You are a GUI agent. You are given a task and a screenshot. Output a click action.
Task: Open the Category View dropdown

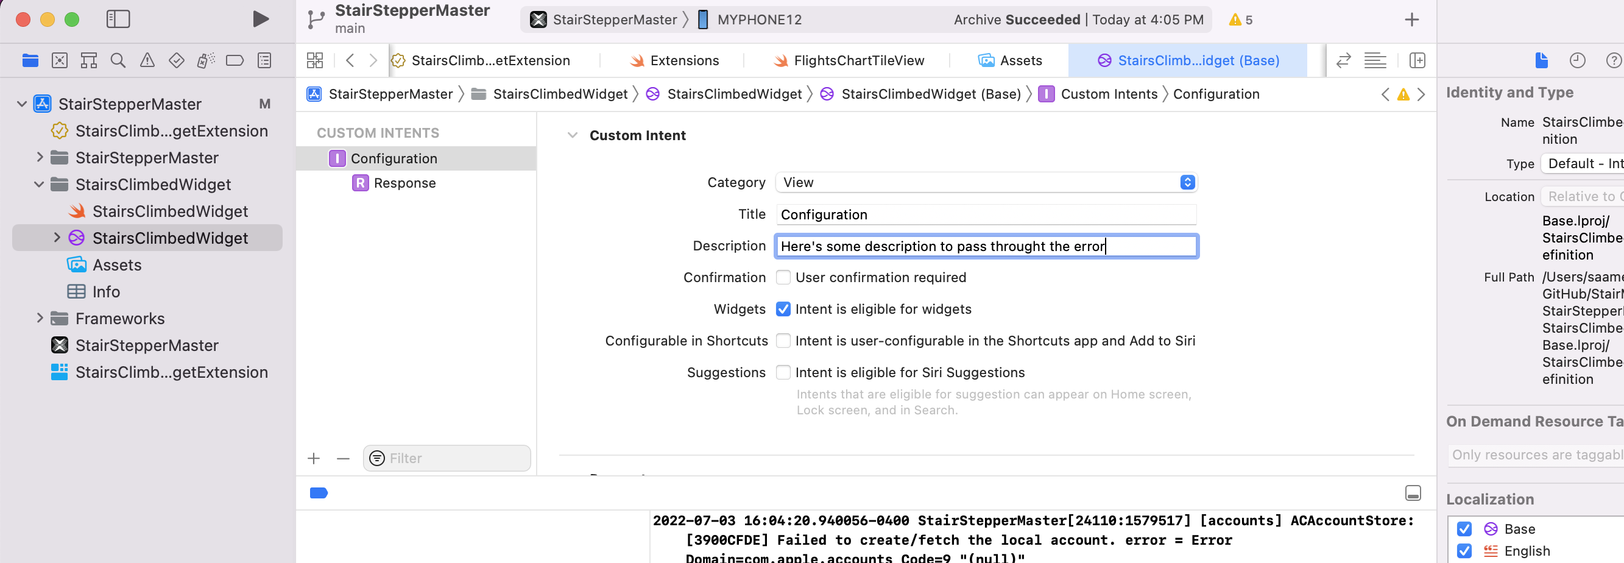987,182
